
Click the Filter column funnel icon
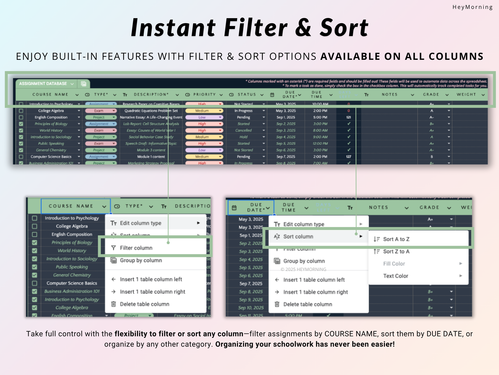click(113, 248)
